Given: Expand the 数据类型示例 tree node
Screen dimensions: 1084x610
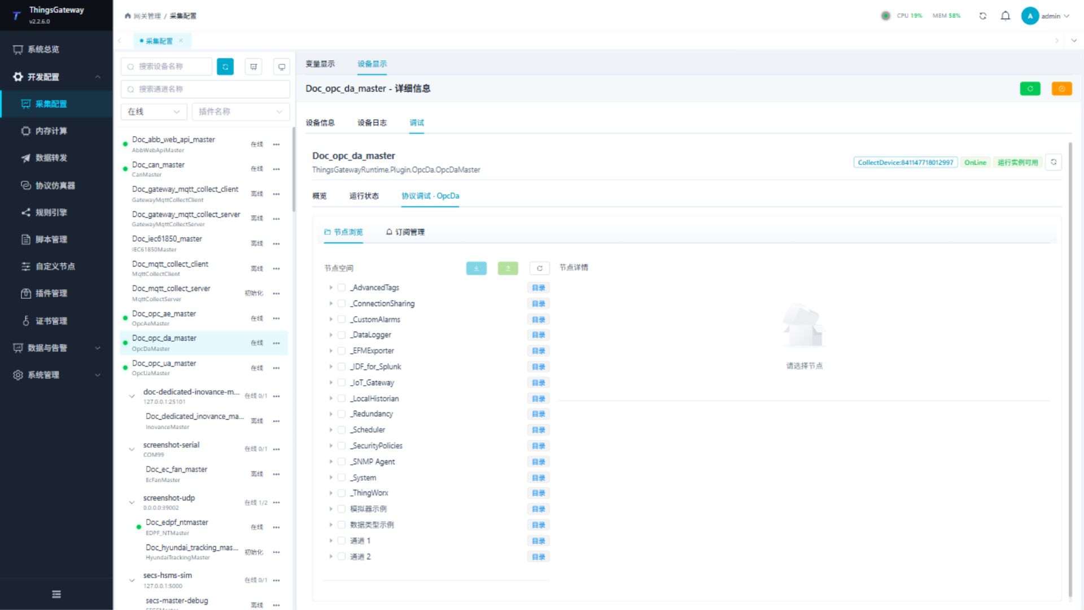Looking at the screenshot, I should pyautogui.click(x=331, y=525).
